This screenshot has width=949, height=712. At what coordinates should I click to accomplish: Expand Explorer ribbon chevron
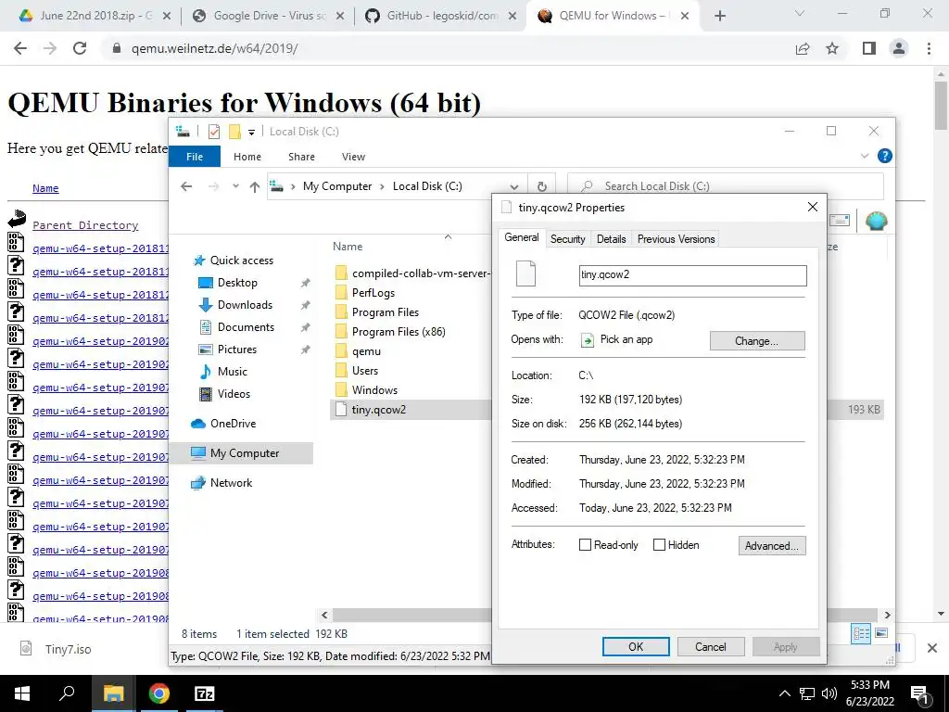[865, 156]
